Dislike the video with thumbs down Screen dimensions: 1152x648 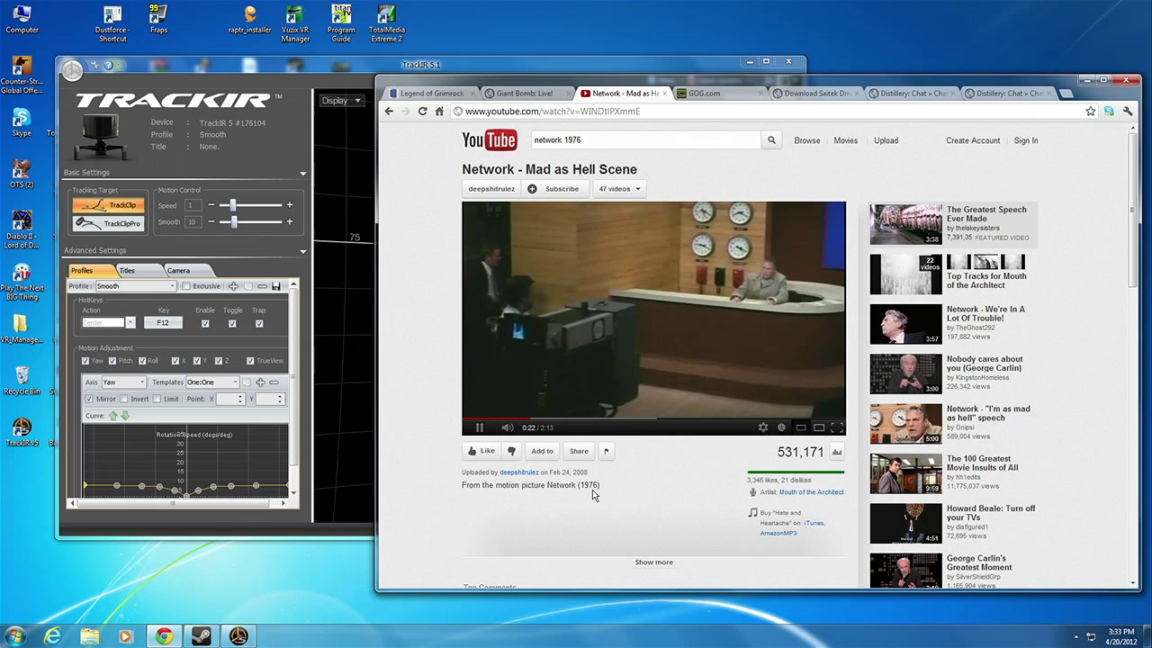click(512, 451)
